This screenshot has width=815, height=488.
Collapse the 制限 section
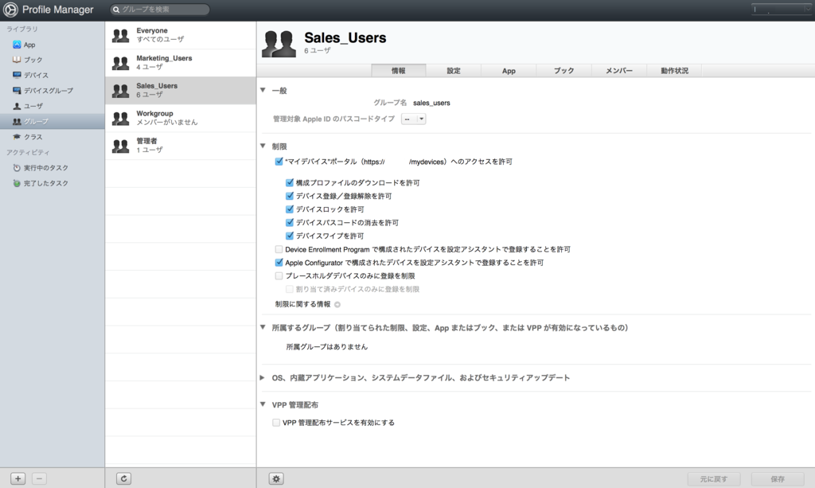(263, 146)
